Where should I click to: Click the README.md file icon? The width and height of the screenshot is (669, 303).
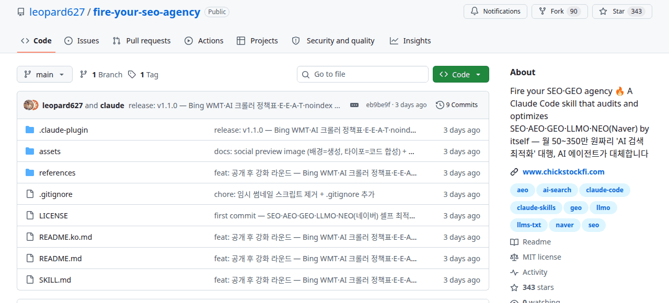coord(30,259)
